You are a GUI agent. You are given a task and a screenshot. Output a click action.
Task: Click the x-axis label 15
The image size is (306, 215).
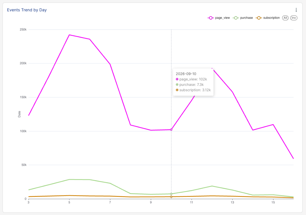pos(273,202)
